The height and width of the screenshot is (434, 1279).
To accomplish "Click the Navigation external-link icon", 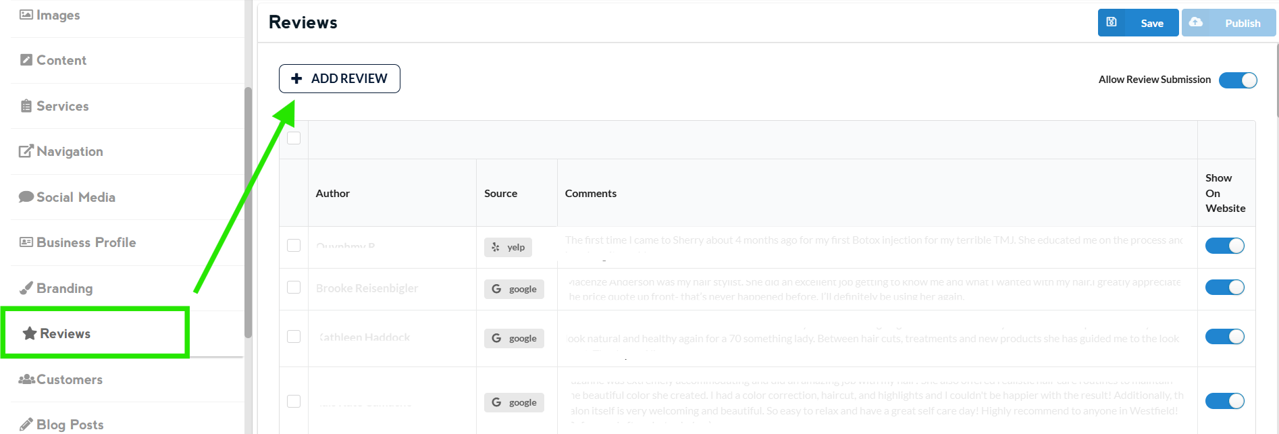I will [26, 151].
